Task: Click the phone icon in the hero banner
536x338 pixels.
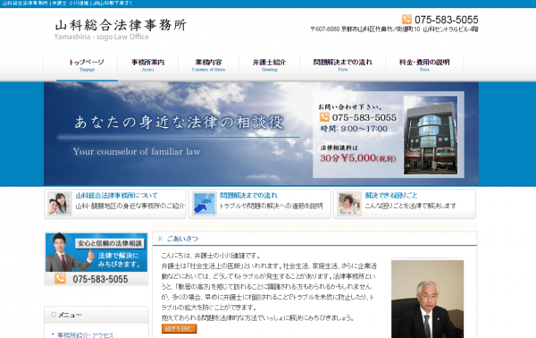Action: 324,117
